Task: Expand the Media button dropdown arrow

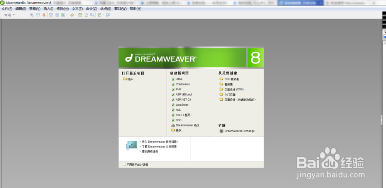Action: (76, 15)
